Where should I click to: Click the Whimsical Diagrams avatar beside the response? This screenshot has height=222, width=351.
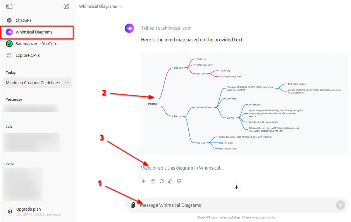pyautogui.click(x=129, y=28)
